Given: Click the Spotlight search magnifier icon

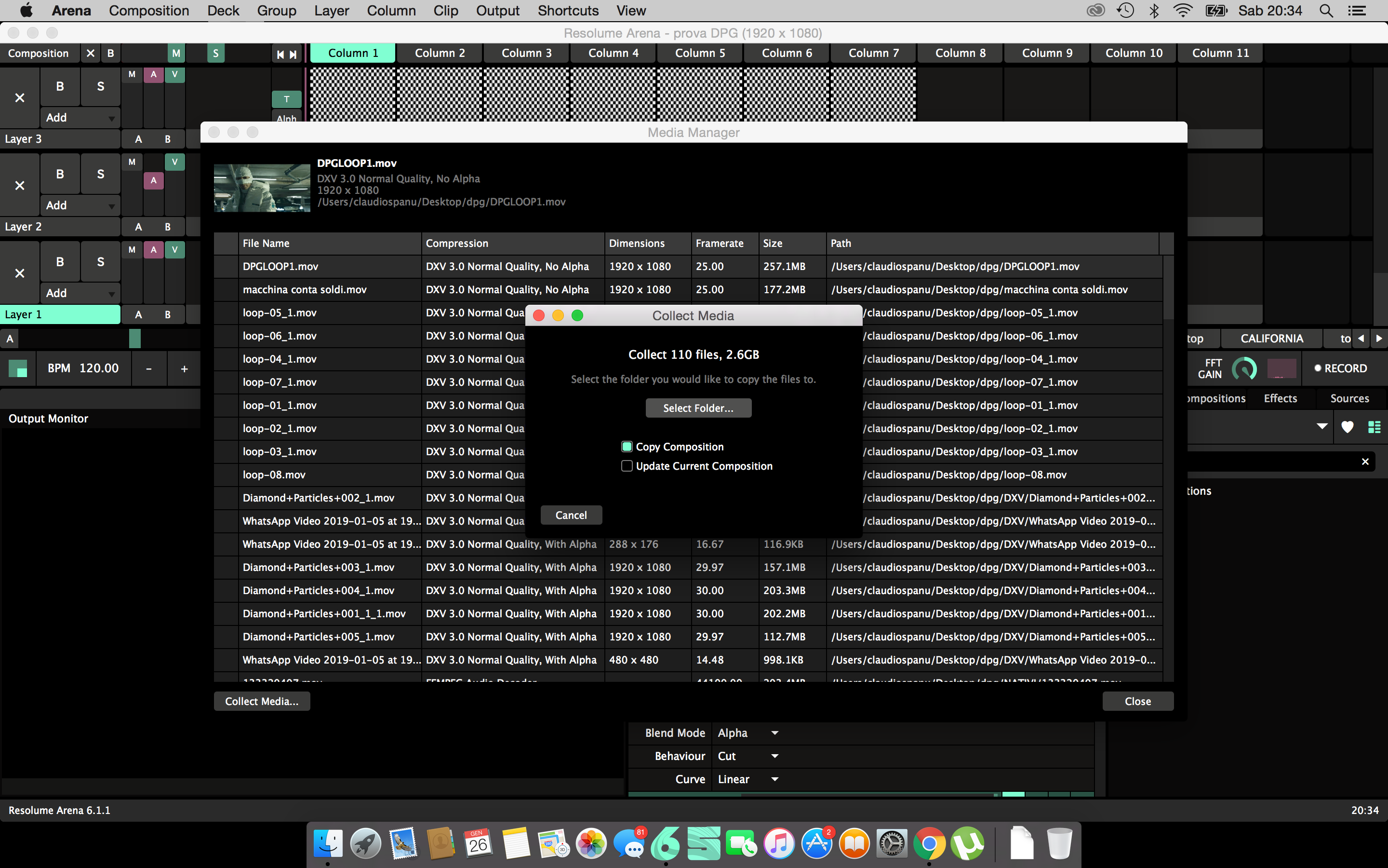Looking at the screenshot, I should (1325, 11).
